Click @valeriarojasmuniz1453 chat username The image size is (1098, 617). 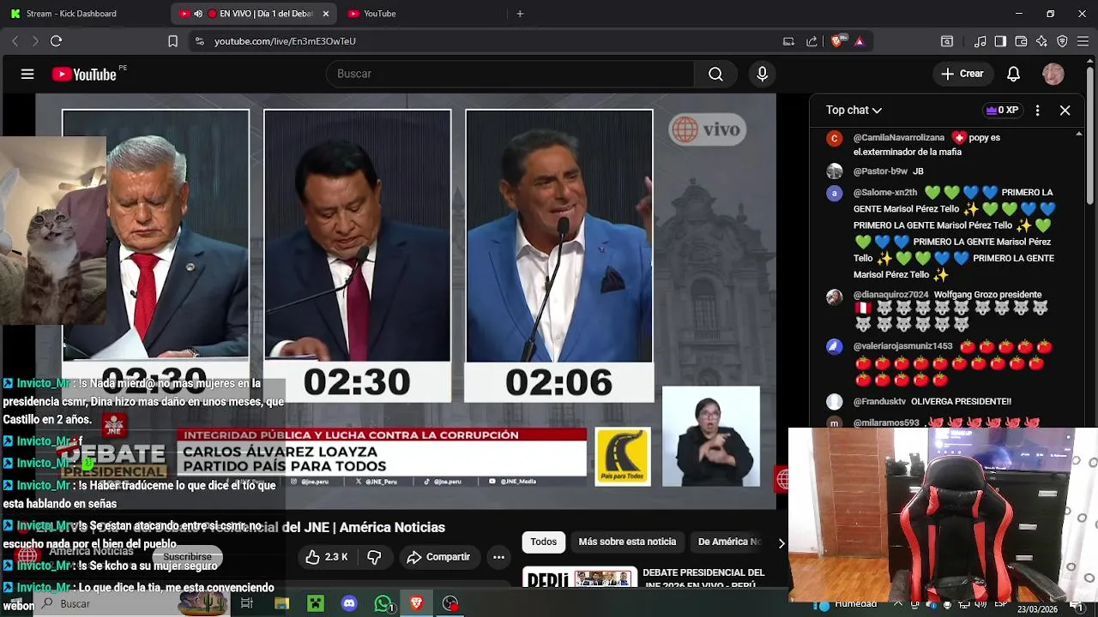point(902,346)
